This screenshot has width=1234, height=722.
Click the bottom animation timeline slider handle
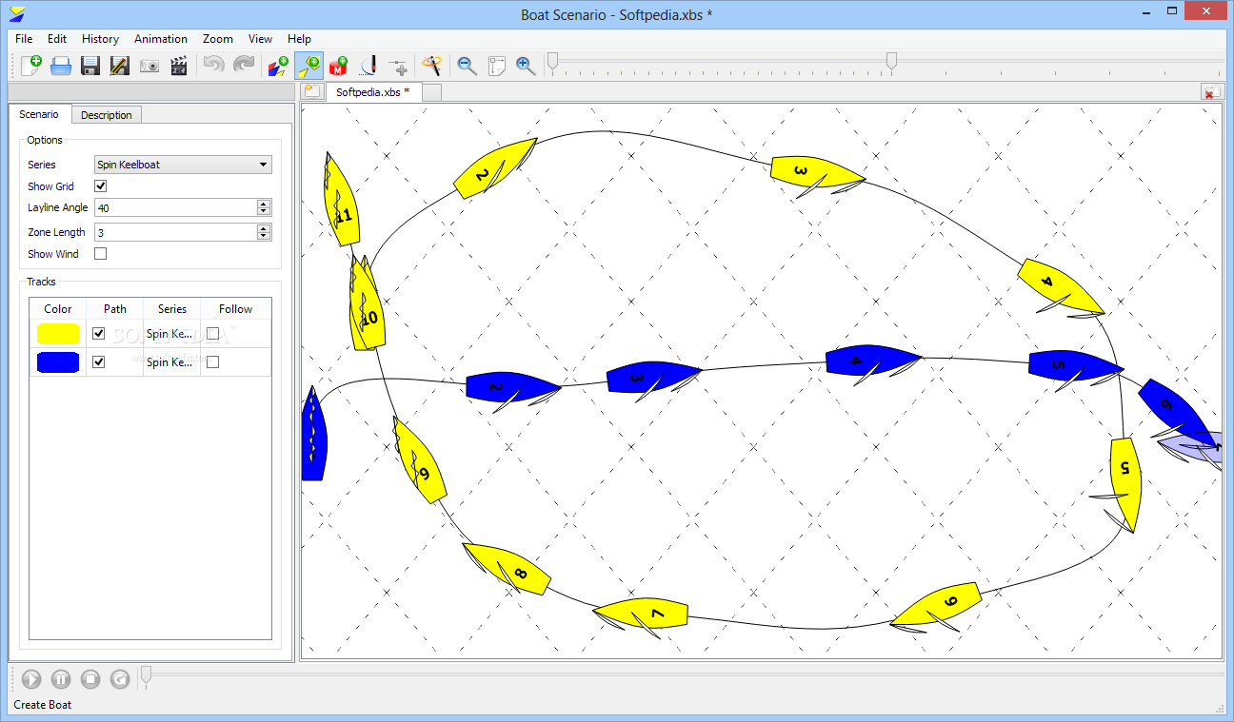click(146, 675)
